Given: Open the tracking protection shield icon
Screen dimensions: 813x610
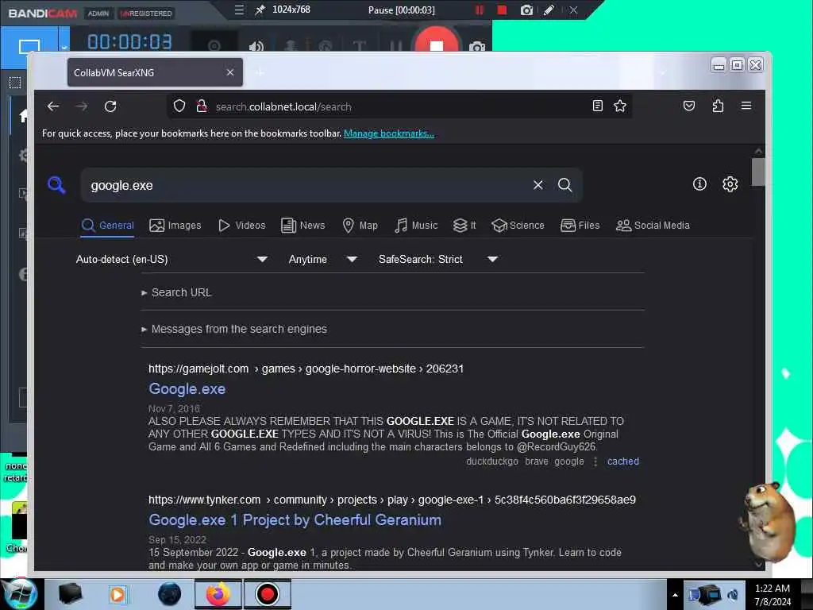Looking at the screenshot, I should pos(179,106).
